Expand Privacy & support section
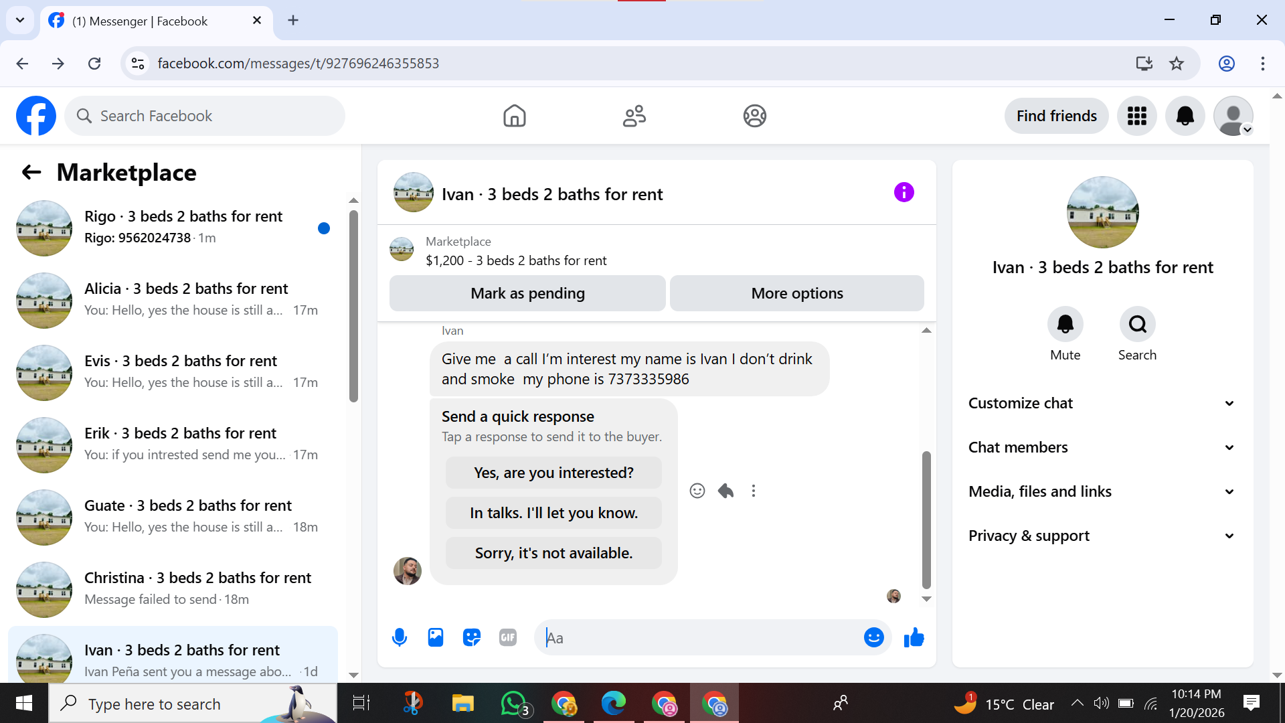 coord(1102,536)
